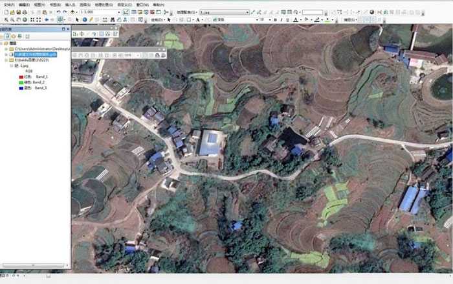Open the georeferencing layer dropdown showing 1.jpg
453x284 pixels.
tap(247, 12)
